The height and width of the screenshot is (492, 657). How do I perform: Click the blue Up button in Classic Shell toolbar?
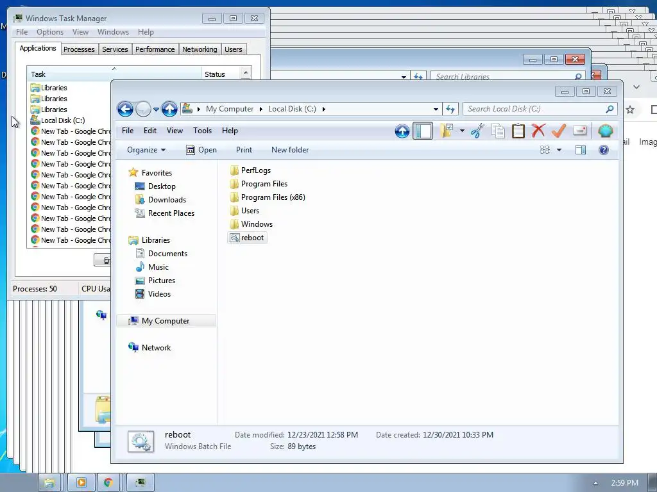coord(402,131)
